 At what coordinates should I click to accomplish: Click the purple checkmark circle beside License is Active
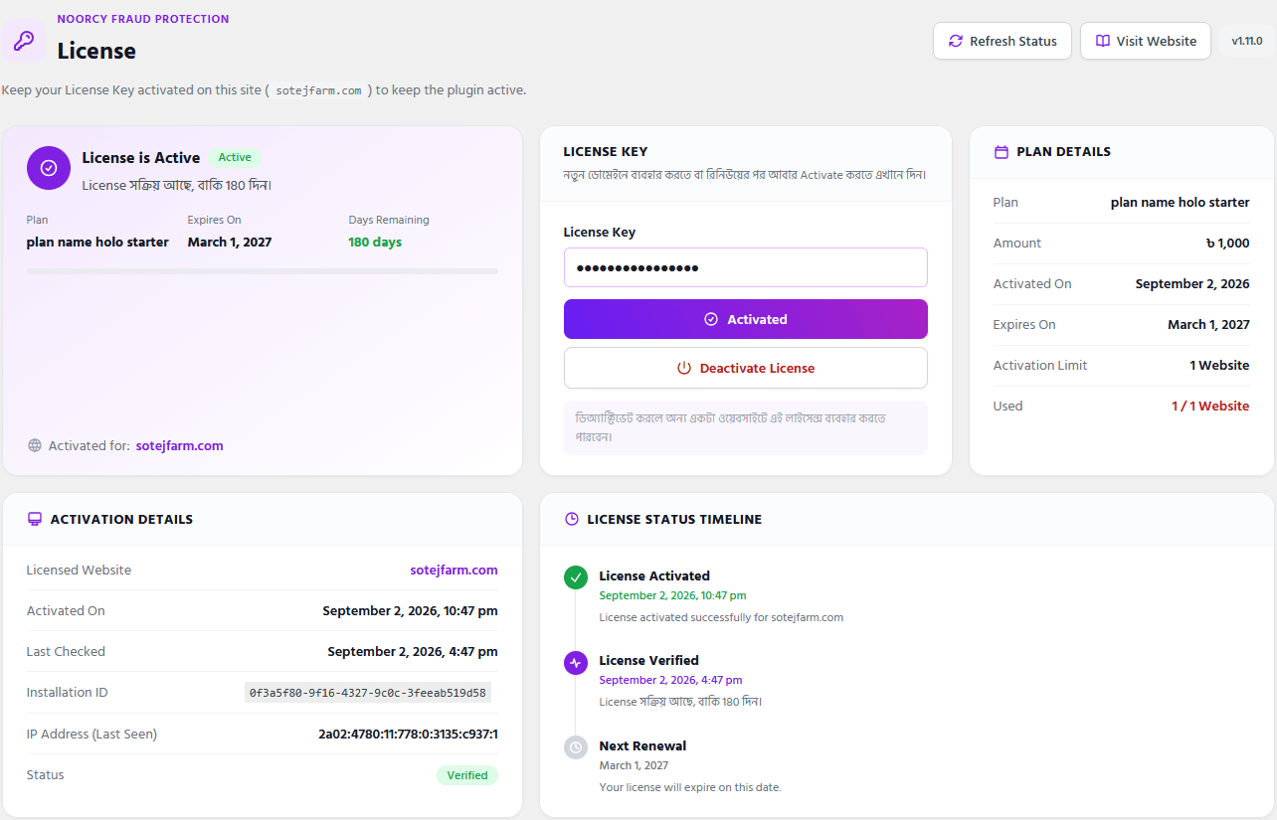pyautogui.click(x=49, y=168)
